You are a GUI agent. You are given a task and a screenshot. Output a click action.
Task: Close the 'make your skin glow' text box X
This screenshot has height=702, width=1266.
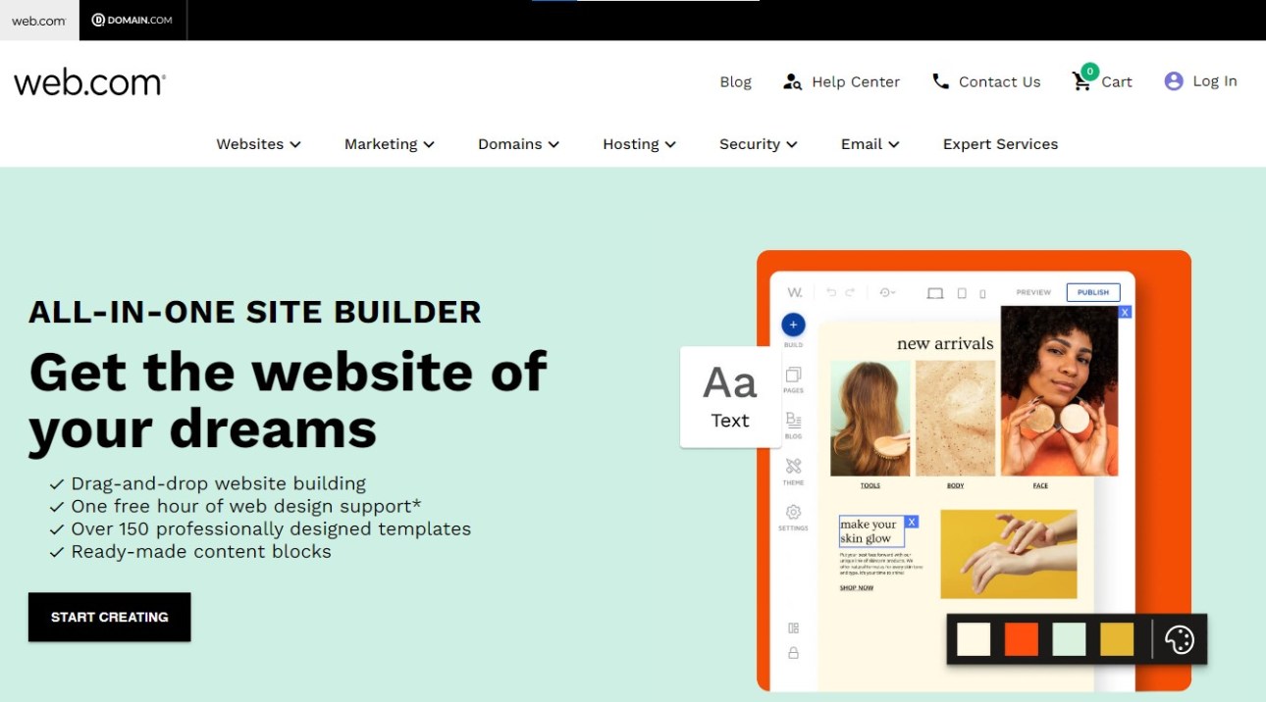tap(912, 522)
